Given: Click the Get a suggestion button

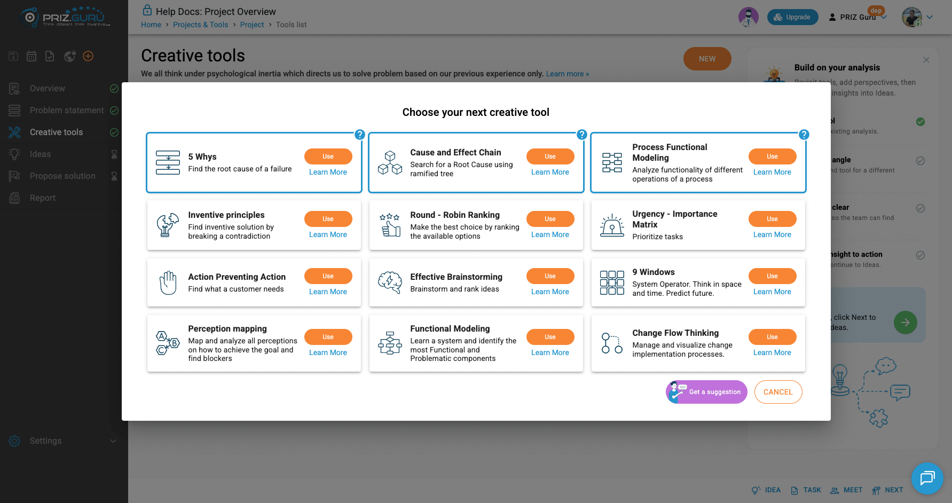Looking at the screenshot, I should (706, 392).
